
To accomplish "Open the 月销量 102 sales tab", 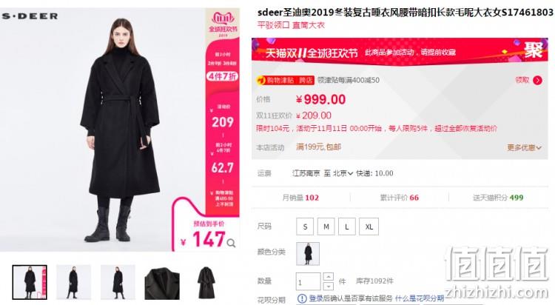I will (x=300, y=198).
